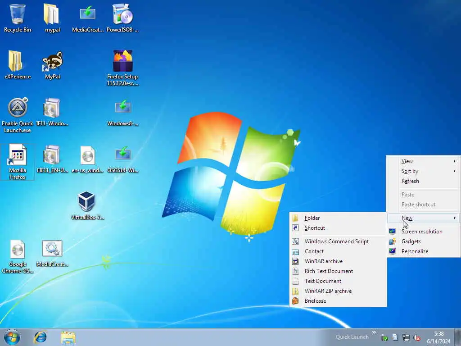Select the MyPal raccoon shortcut icon
Viewport: 461px width, 346px height.
click(x=52, y=65)
